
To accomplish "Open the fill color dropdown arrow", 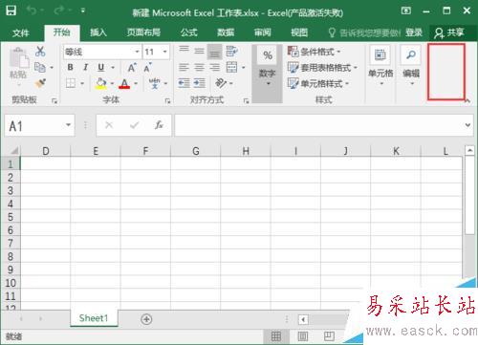I will click(112, 84).
